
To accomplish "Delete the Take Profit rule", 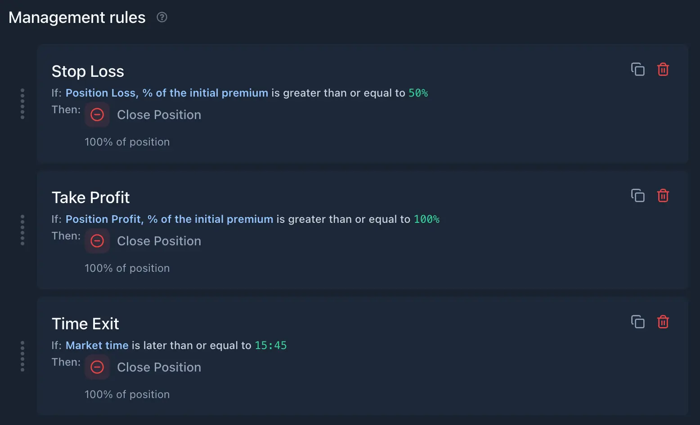I will (663, 196).
